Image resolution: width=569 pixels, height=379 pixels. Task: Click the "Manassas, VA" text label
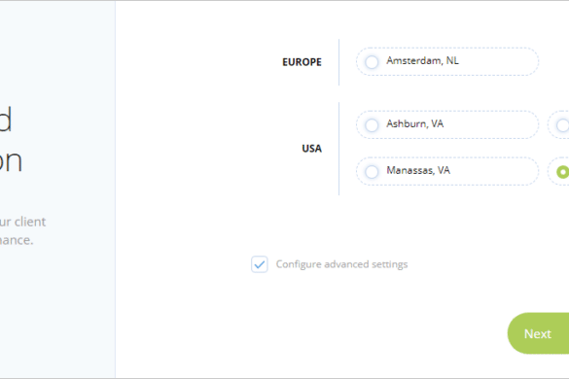tap(418, 170)
